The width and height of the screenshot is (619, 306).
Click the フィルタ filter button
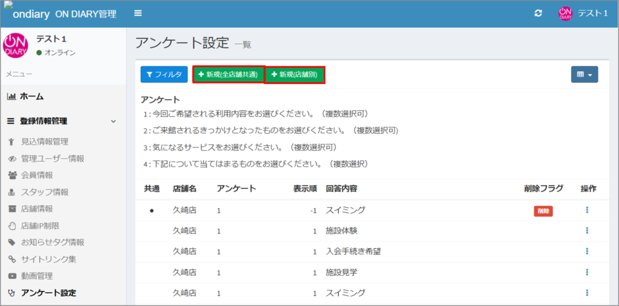[164, 74]
